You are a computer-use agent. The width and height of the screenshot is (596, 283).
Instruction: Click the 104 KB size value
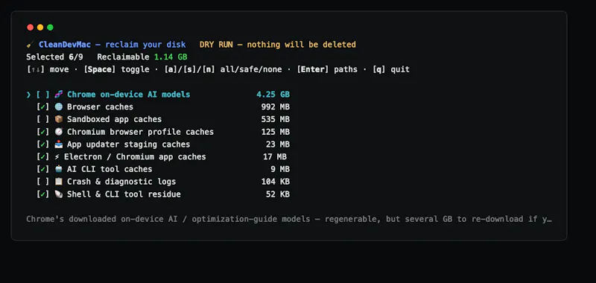[x=275, y=182]
